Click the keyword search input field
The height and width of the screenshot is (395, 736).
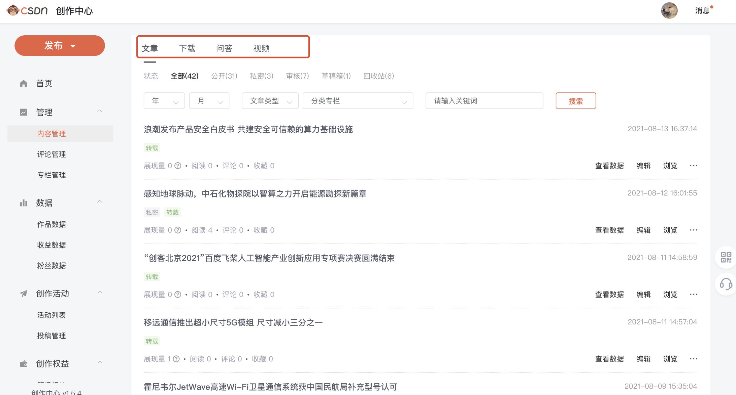[x=484, y=100]
